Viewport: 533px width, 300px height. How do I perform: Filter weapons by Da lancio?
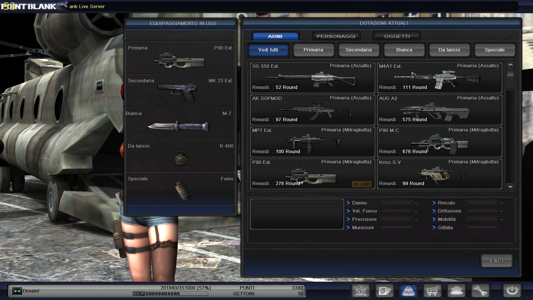click(x=449, y=50)
